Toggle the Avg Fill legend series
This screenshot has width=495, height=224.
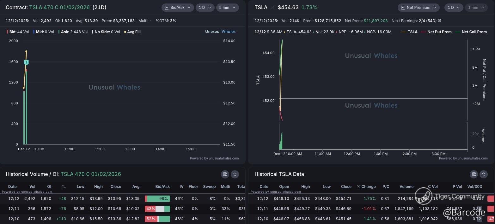coord(132,32)
